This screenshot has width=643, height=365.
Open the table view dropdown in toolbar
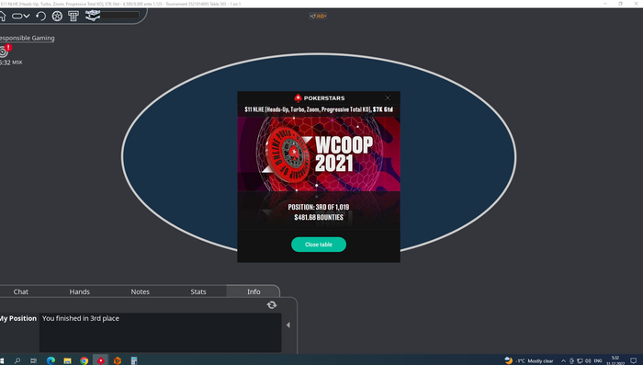tap(20, 16)
